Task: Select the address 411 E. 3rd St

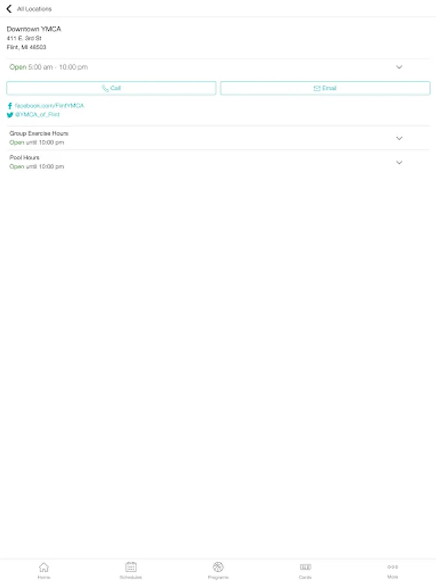Action: (x=24, y=38)
